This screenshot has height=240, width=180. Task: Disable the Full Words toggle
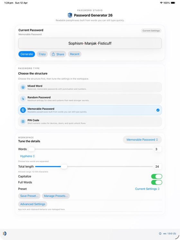(x=157, y=182)
